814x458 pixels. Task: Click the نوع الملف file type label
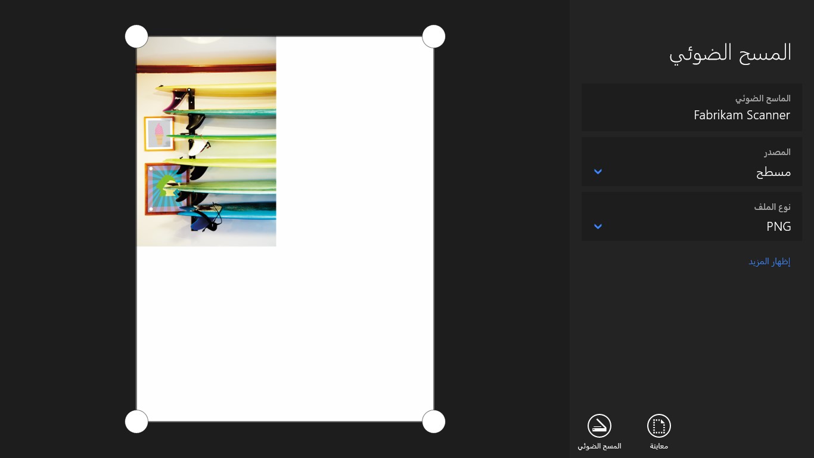pyautogui.click(x=772, y=207)
